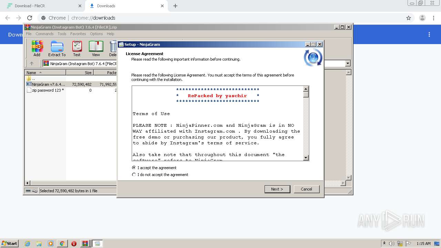The width and height of the screenshot is (441, 248).
Task: Click WinRAR vertical scrollbar up arrow
Action: [348, 72]
